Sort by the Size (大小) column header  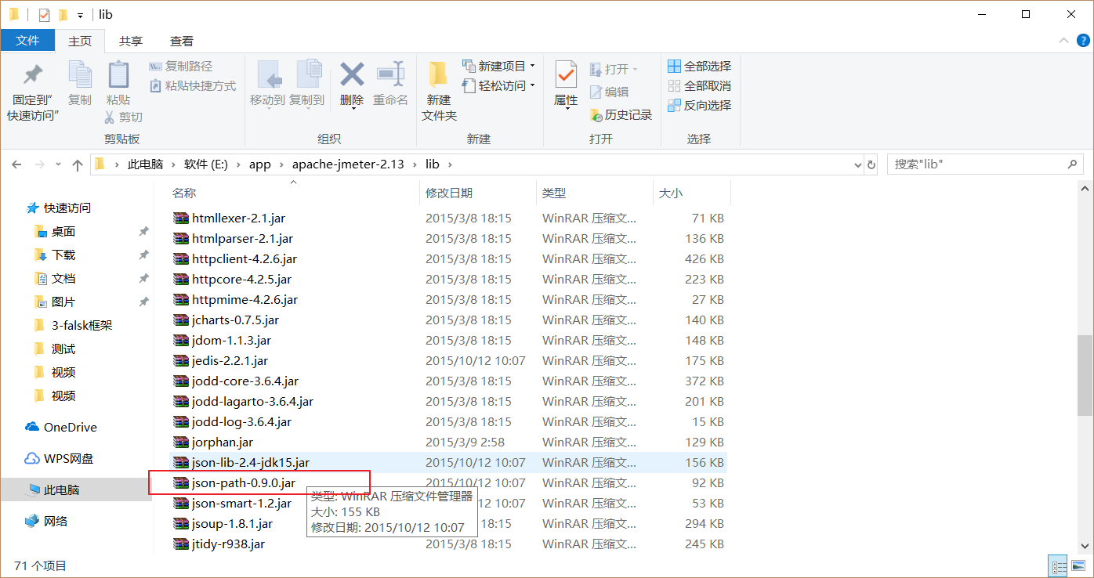pos(691,193)
